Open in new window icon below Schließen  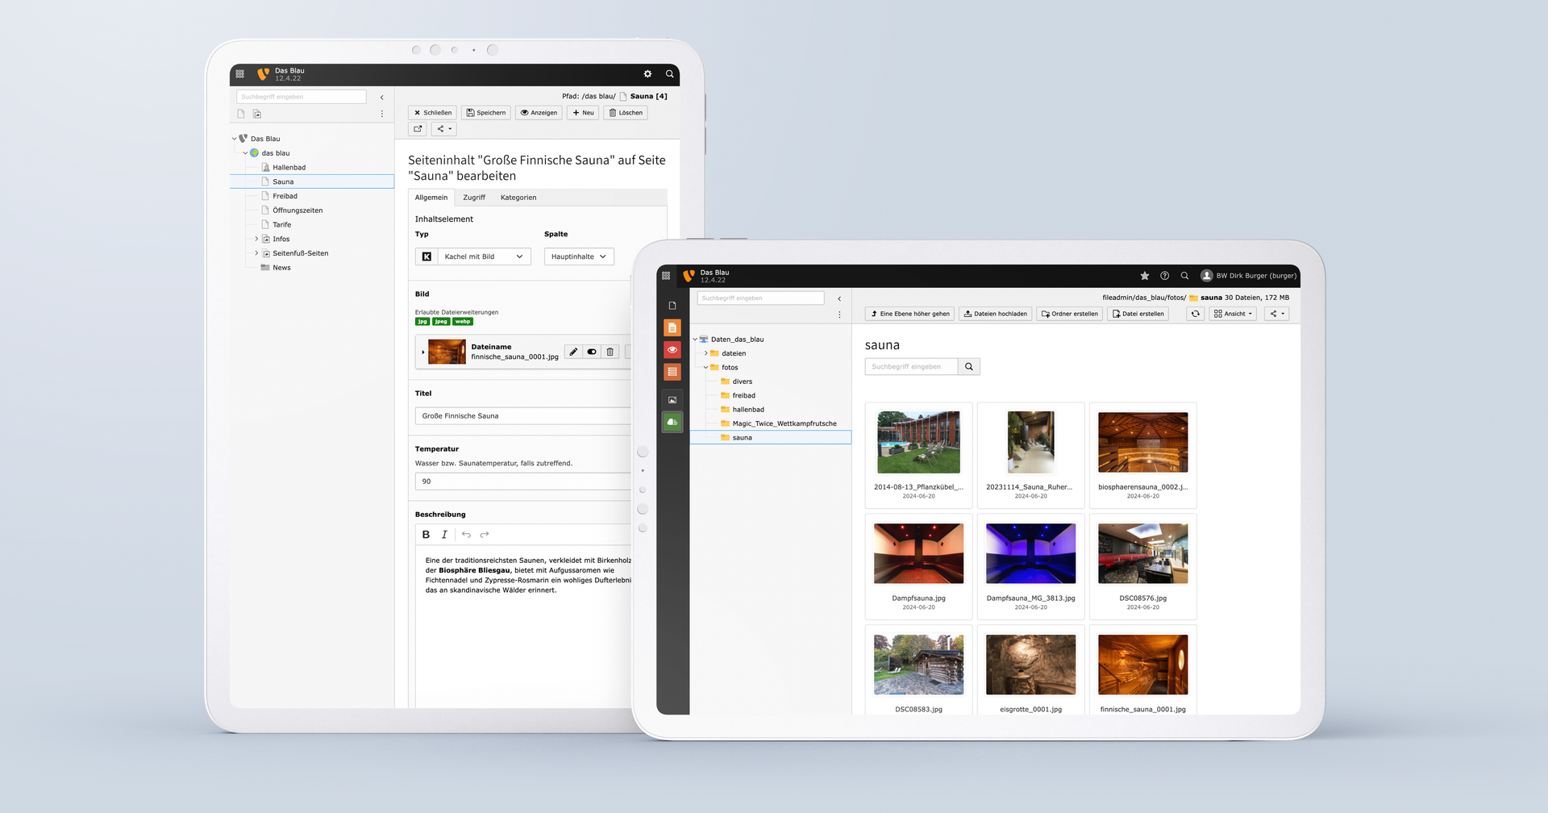[x=418, y=128]
